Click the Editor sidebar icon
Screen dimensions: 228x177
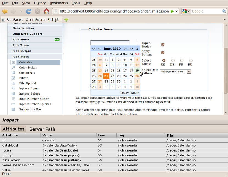13,78
